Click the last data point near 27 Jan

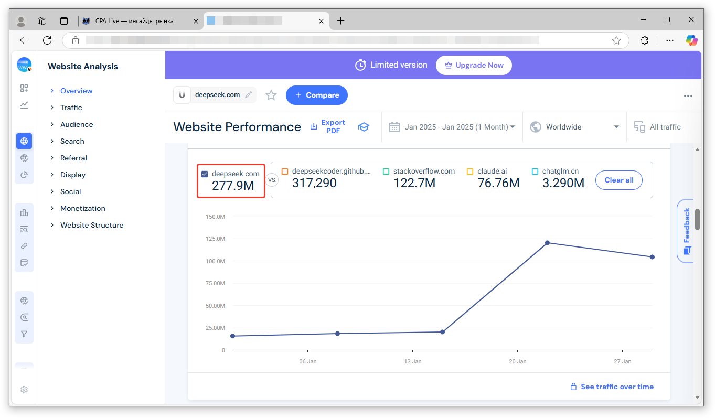point(652,257)
